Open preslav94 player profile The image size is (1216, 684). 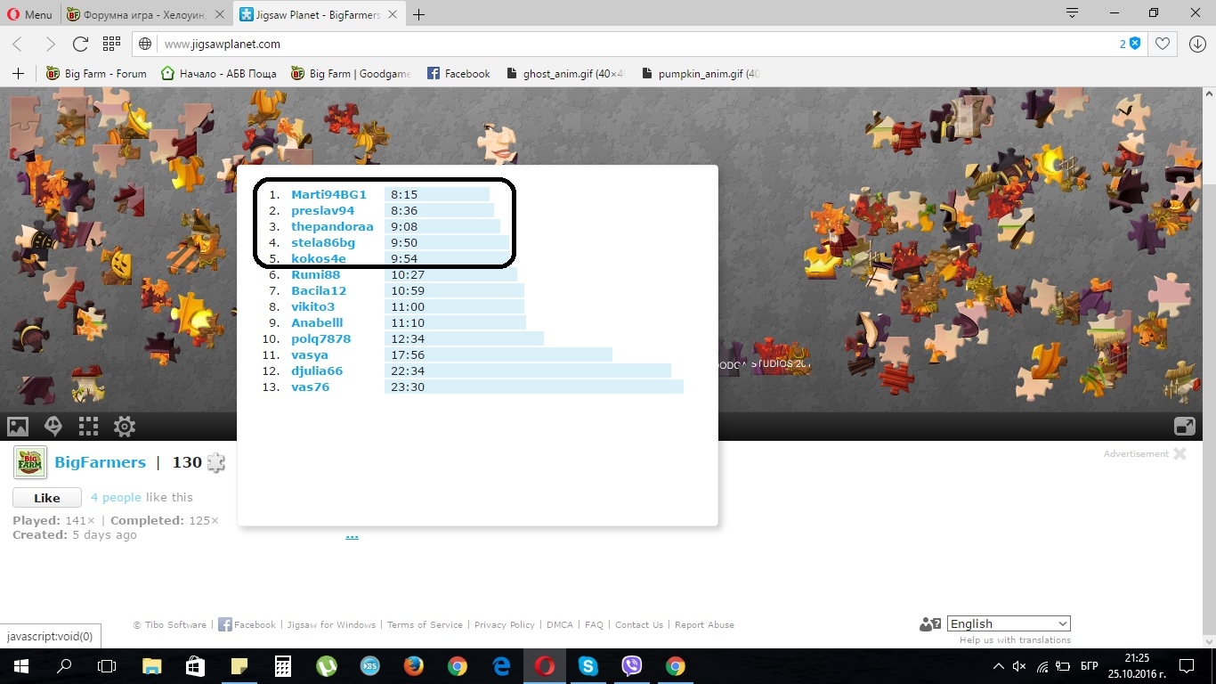tap(322, 210)
